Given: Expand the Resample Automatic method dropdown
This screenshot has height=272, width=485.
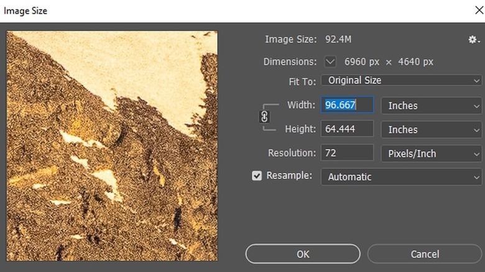Looking at the screenshot, I should [x=402, y=177].
